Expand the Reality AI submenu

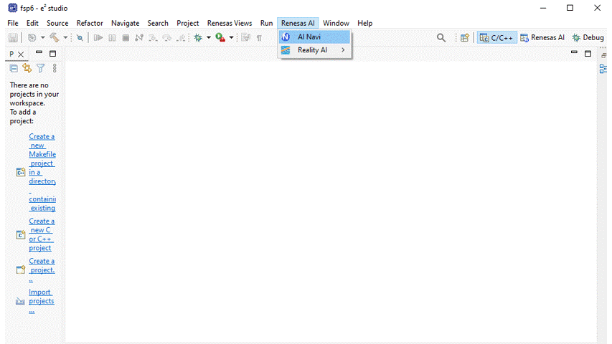pos(314,50)
